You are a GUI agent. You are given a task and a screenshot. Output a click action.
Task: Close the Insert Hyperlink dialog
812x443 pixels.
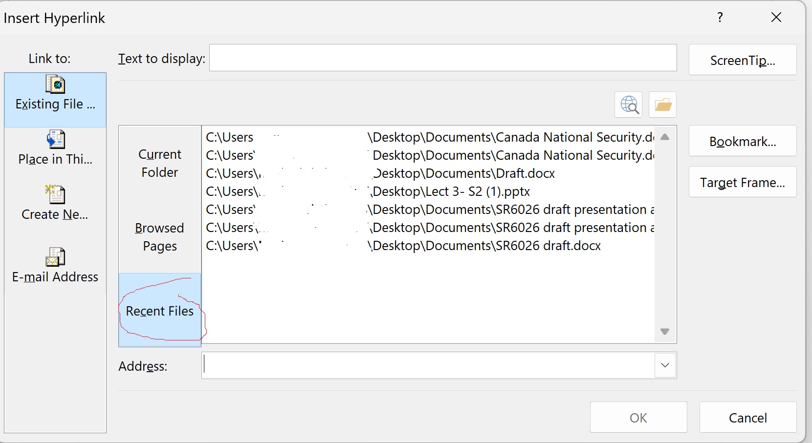coord(776,18)
